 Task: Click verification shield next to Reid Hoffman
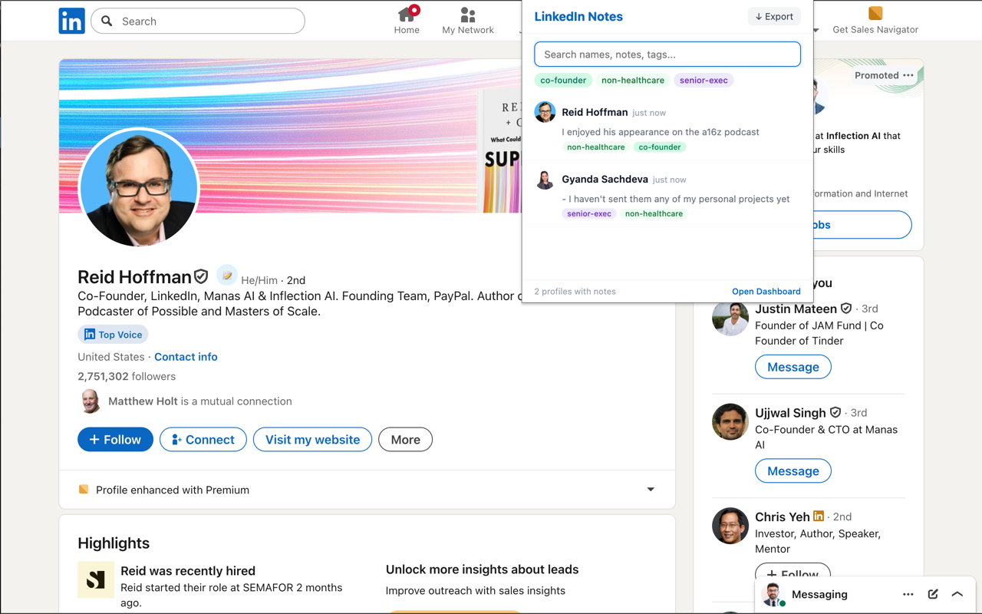(201, 276)
